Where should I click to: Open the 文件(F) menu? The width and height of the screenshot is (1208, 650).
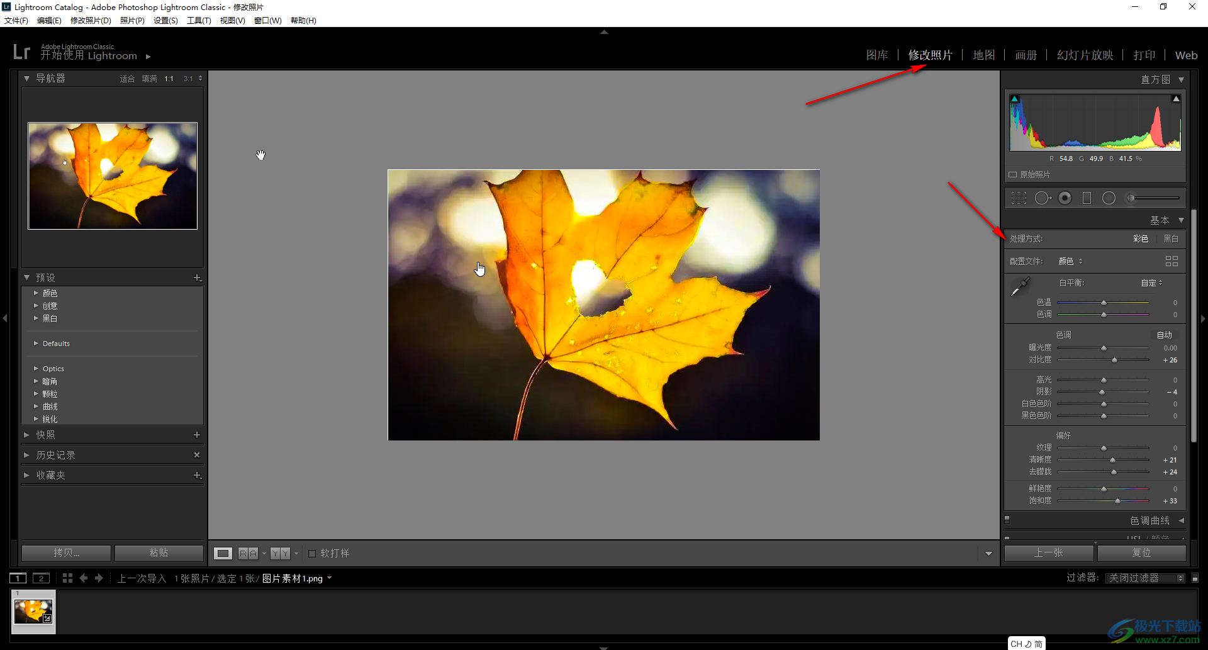[x=16, y=21]
